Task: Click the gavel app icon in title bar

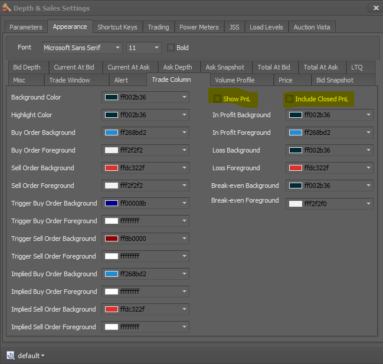Action: (x=6, y=8)
